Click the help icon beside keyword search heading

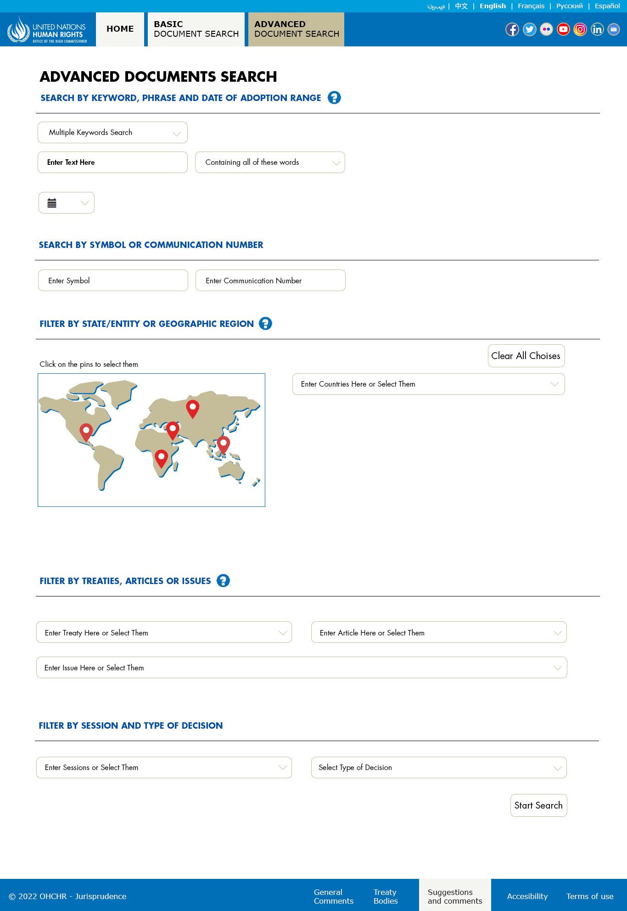(334, 98)
